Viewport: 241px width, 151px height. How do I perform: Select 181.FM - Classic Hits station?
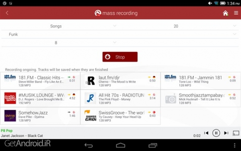click(40, 81)
